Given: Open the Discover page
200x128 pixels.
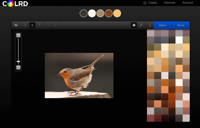Looking at the screenshot, I should pyautogui.click(x=170, y=3).
